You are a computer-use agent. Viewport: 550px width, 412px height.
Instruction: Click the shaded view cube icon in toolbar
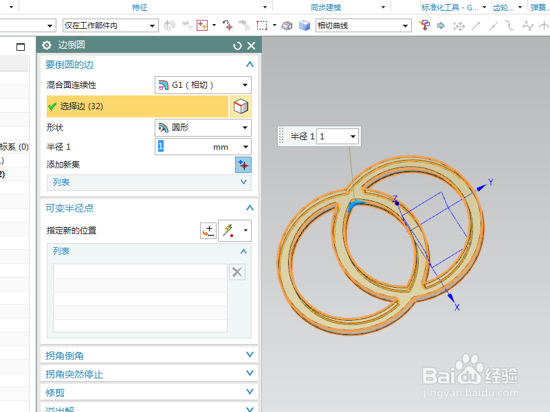(x=303, y=25)
